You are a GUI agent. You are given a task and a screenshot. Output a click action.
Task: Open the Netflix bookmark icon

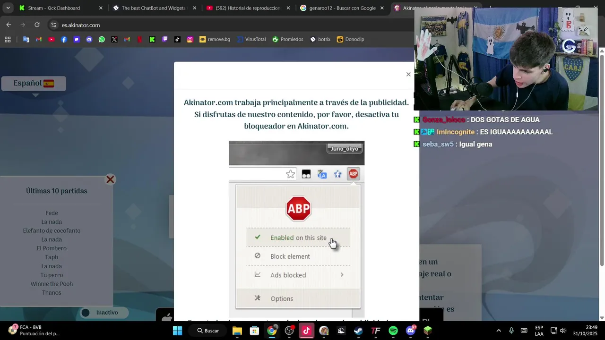coord(139,39)
